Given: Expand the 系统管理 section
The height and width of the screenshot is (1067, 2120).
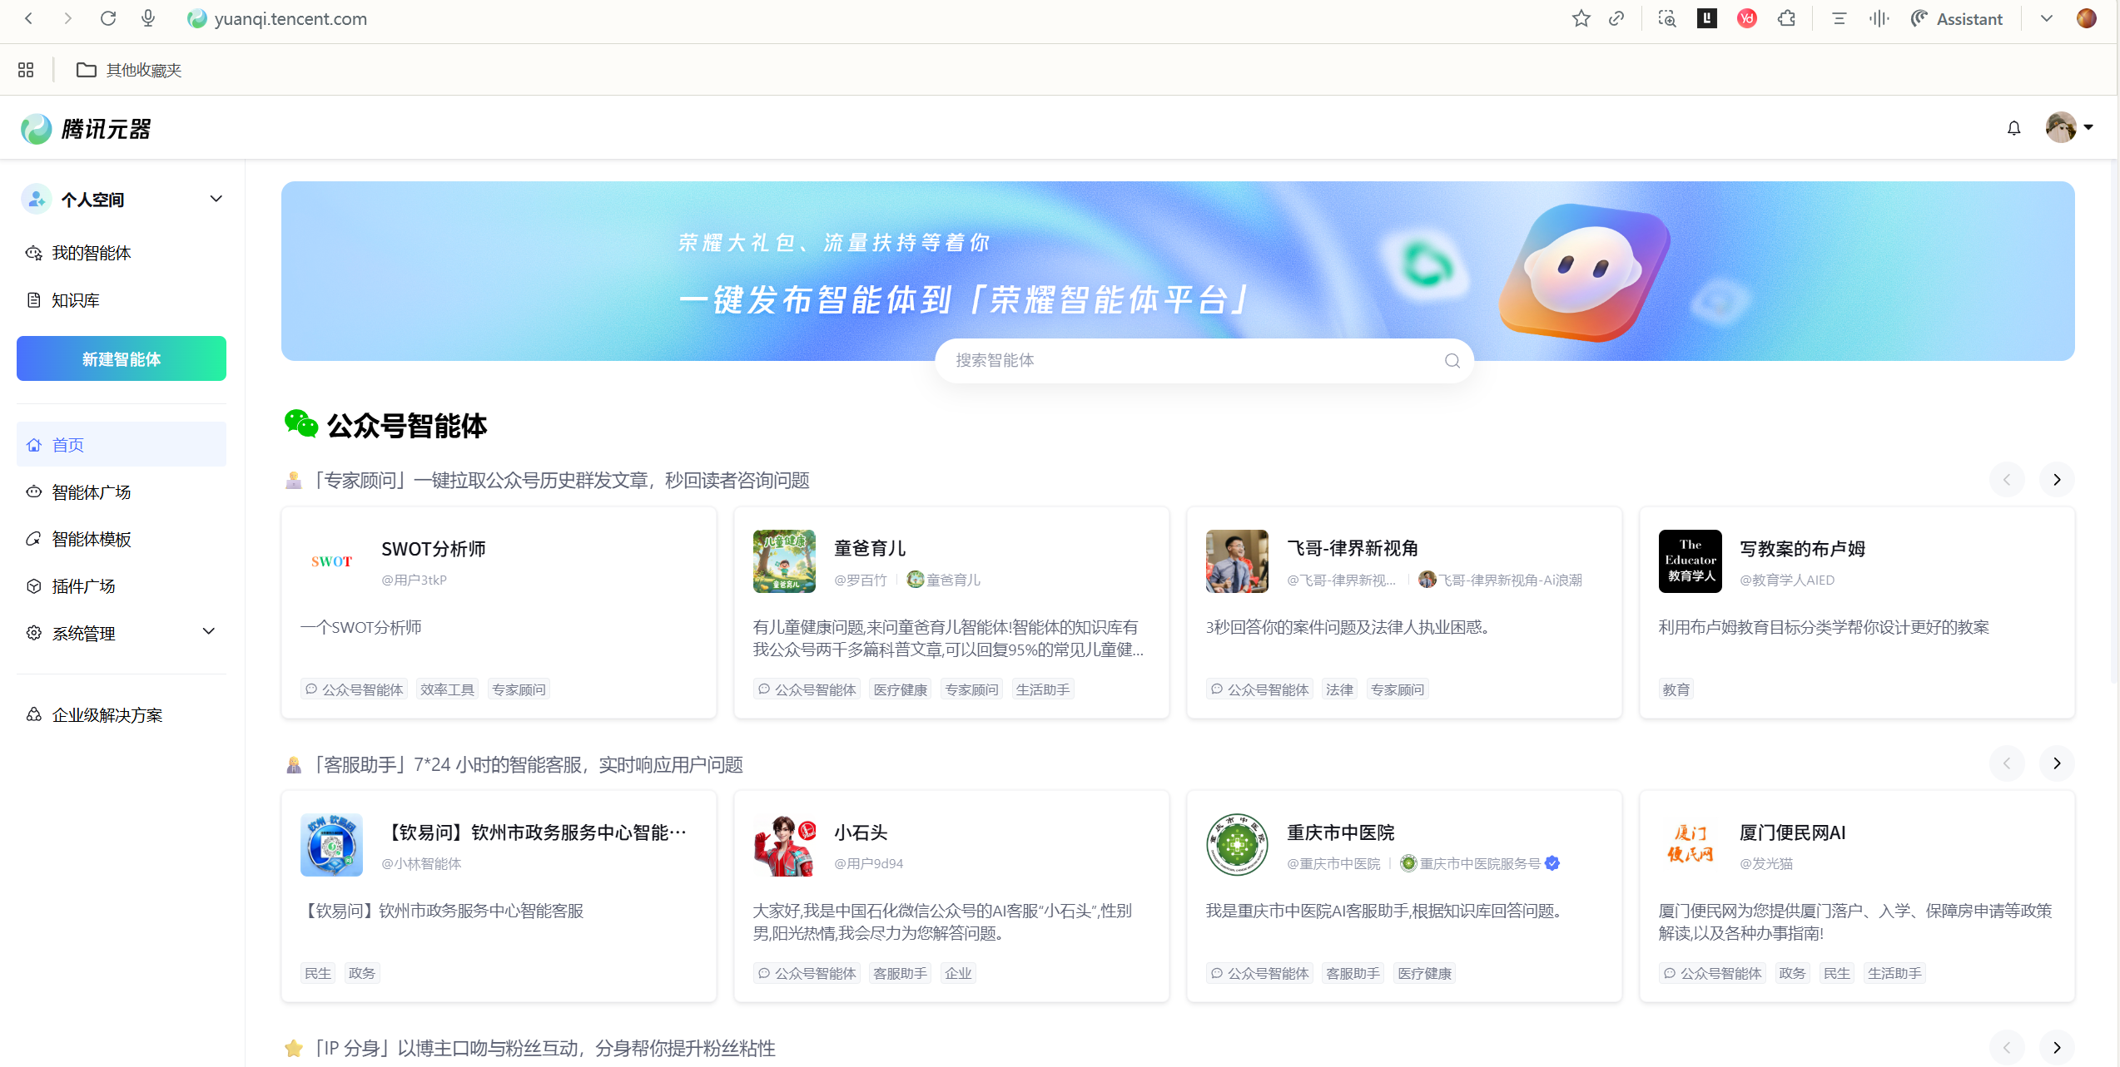Looking at the screenshot, I should (x=209, y=631).
